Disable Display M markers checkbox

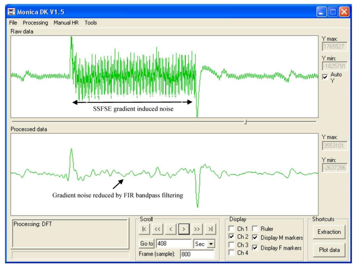pyautogui.click(x=255, y=238)
